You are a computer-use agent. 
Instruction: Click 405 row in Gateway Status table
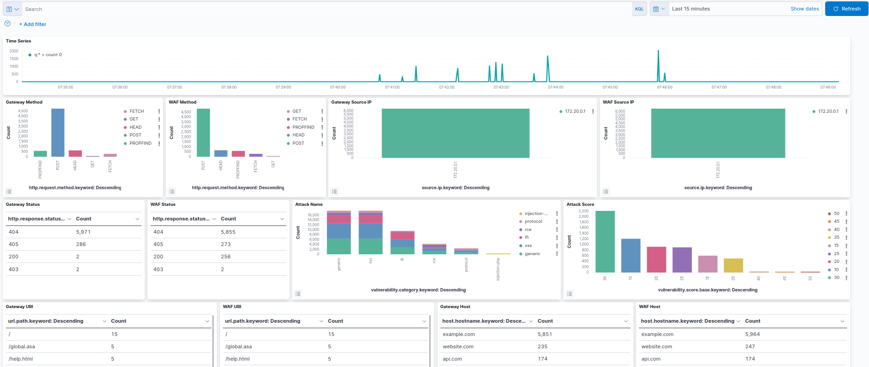[74, 244]
